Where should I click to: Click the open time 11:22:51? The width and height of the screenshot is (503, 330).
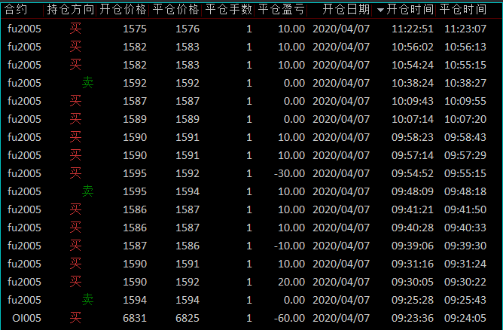click(412, 29)
